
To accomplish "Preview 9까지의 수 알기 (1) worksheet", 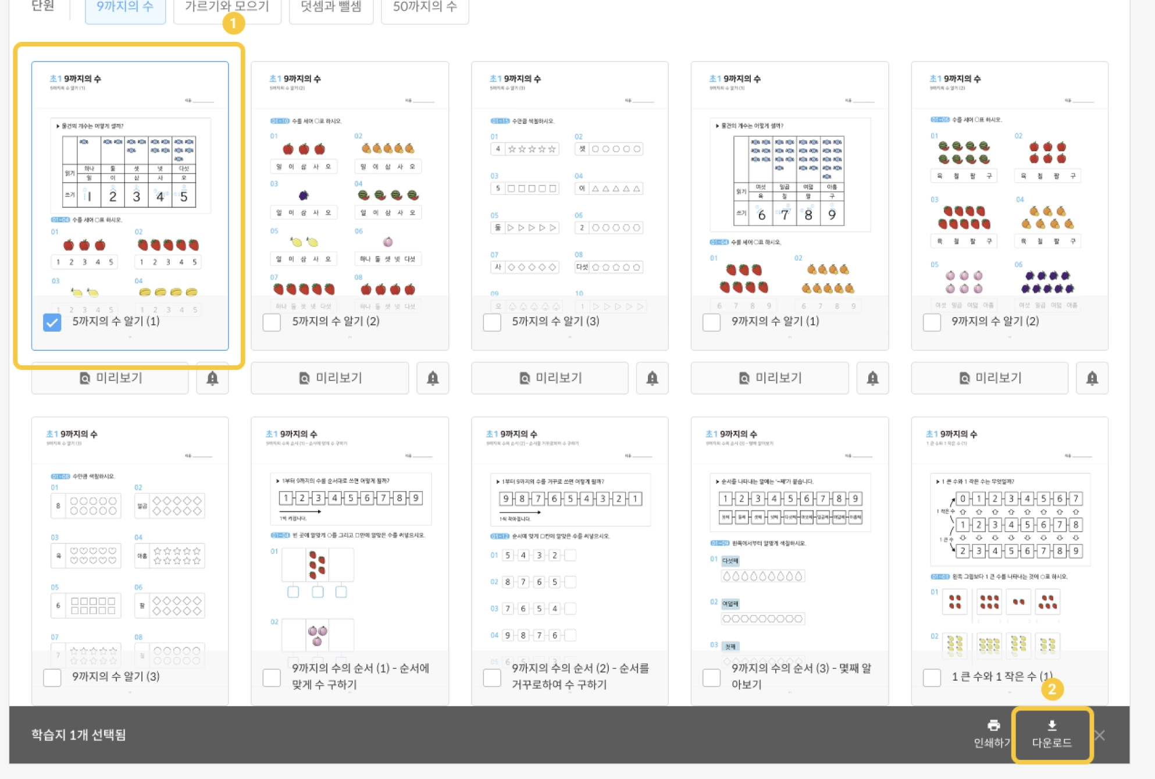I will (x=769, y=378).
